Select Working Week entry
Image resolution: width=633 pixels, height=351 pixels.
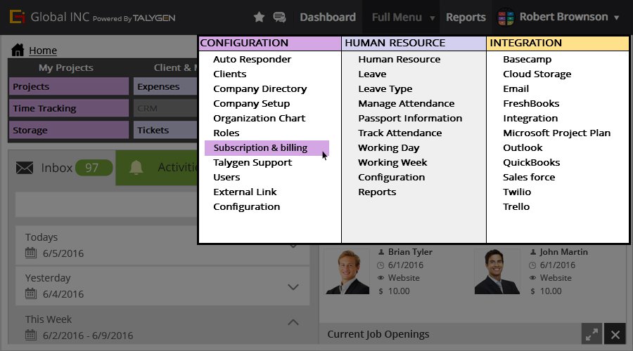392,162
